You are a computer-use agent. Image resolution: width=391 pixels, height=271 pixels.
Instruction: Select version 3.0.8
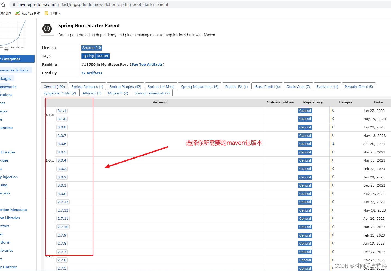[x=62, y=127]
